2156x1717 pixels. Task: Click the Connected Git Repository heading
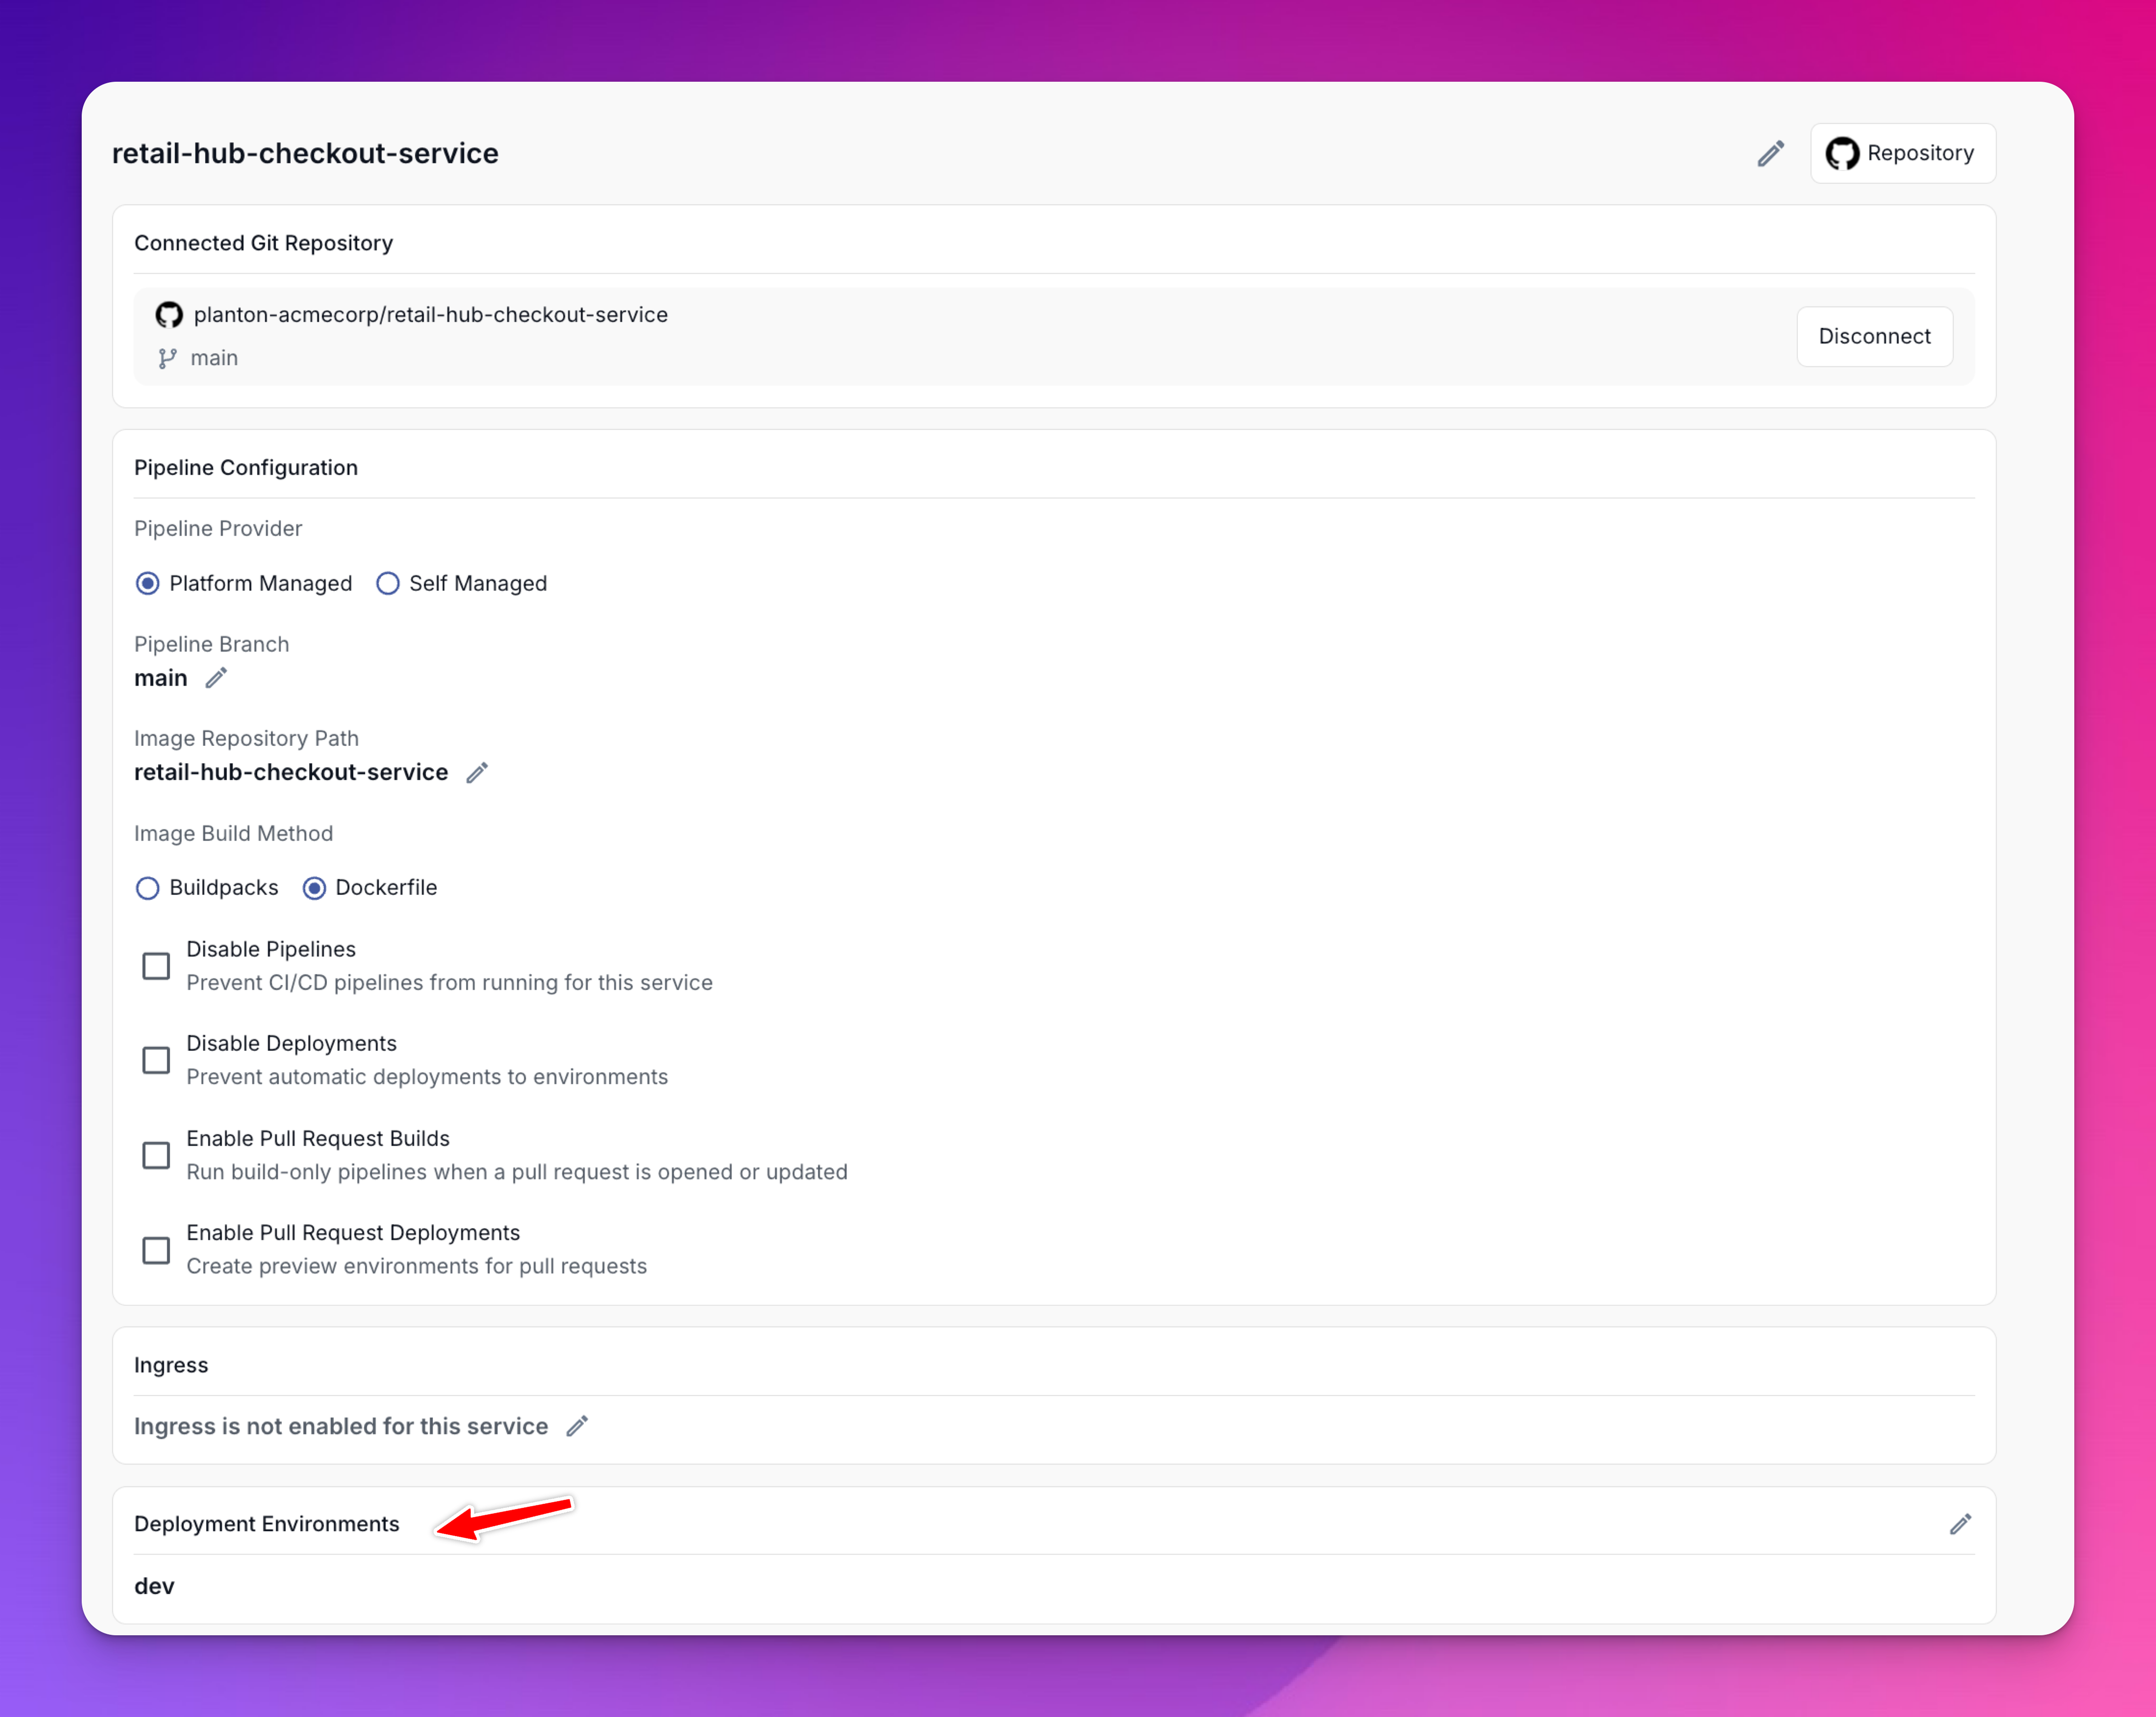click(264, 243)
